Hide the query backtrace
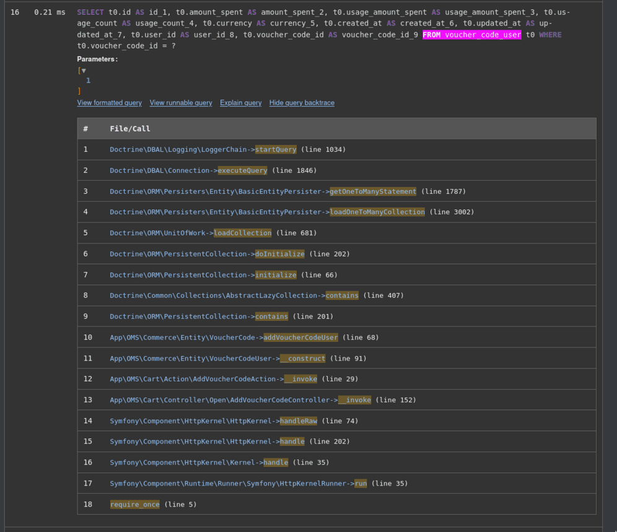617x532 pixels. tap(302, 103)
